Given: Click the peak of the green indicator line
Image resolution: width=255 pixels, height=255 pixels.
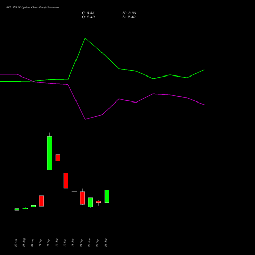Looking at the screenshot, I should 85,38.
